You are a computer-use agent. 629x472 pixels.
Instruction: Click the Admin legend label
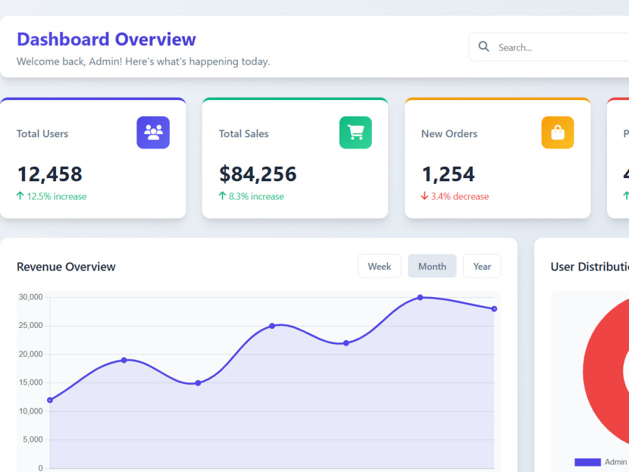[615, 462]
